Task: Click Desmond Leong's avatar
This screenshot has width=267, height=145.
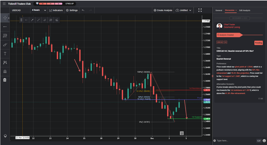Action: tap(219, 26)
